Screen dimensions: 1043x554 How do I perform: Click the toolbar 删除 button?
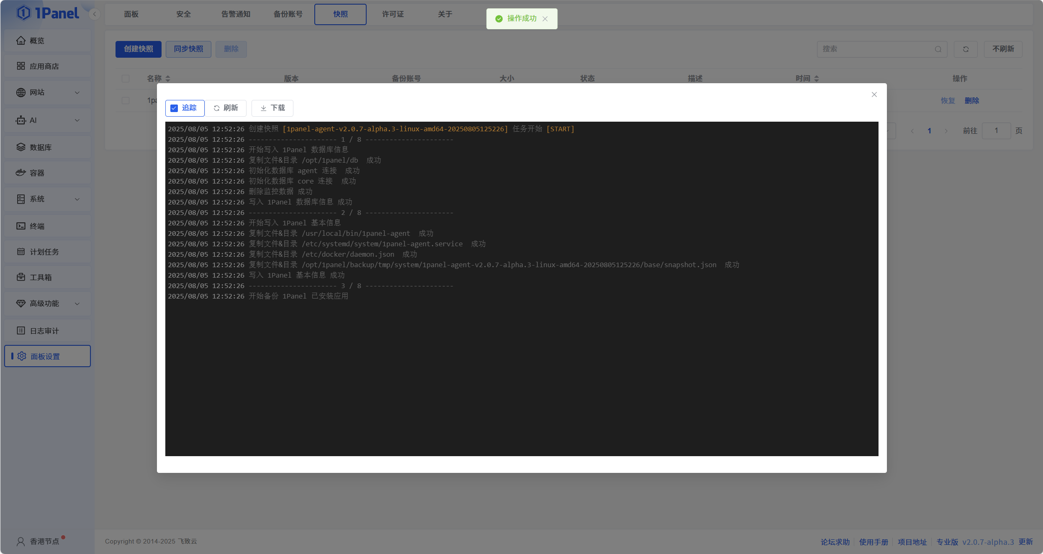(x=231, y=49)
